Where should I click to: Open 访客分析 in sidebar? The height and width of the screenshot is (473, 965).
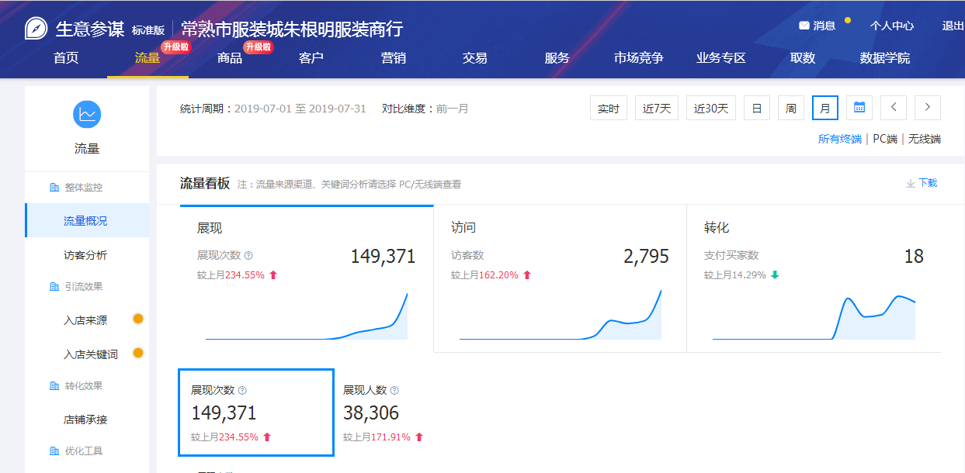click(85, 255)
